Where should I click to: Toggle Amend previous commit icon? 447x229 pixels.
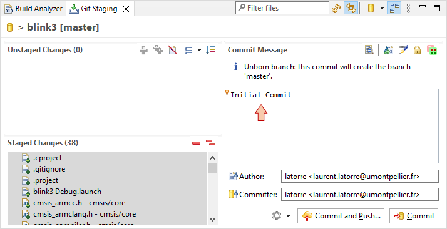point(388,50)
